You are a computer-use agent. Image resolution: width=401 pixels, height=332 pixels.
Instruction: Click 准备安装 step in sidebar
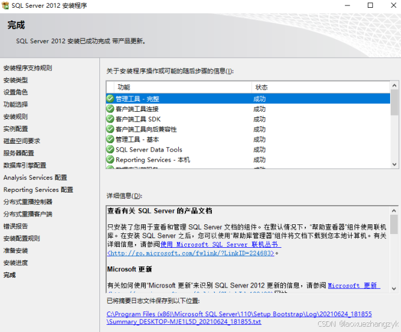point(15,251)
